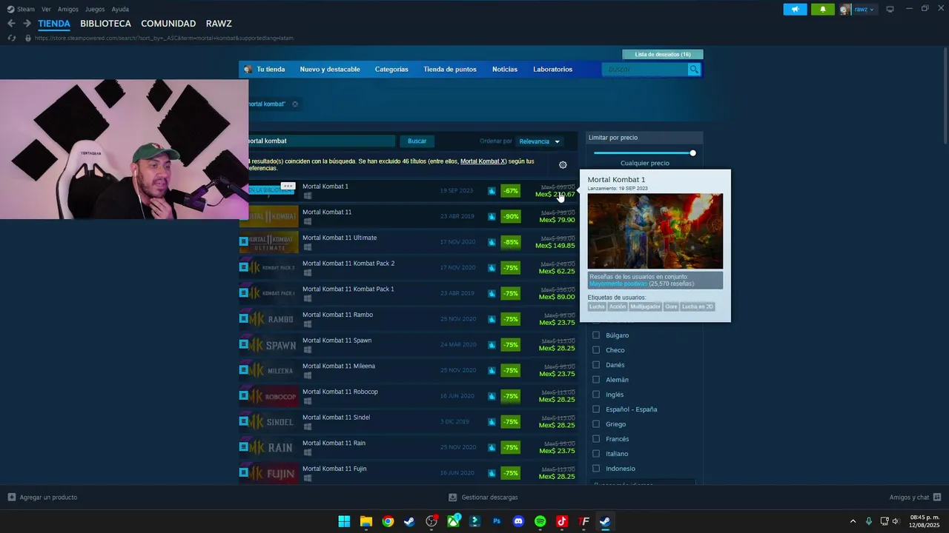Open the Steam menu

pyautogui.click(x=26, y=10)
